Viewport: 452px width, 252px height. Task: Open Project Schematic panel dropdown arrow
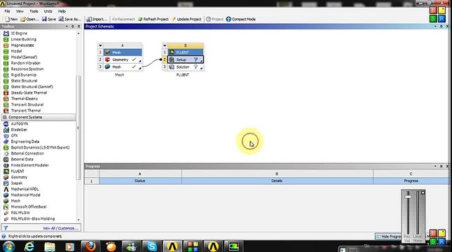pyautogui.click(x=435, y=26)
